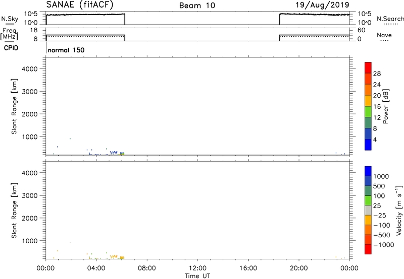Screen dimensions: 404x279
Task: Click the '16:00' time axis tick label
Action: [x=248, y=268]
